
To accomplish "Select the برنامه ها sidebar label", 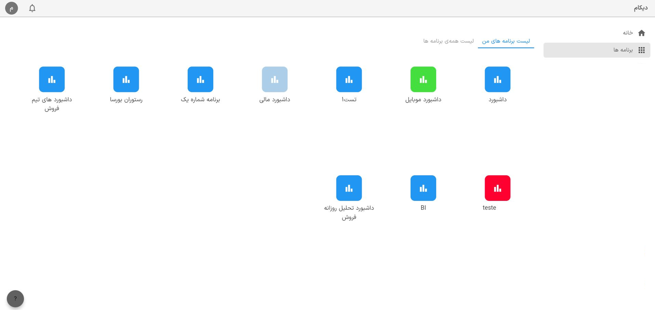I will coord(623,50).
